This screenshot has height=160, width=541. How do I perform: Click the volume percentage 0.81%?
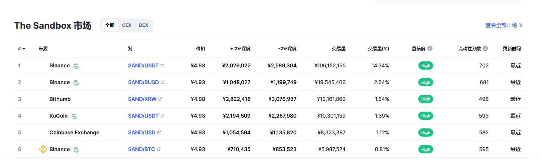(x=382, y=149)
